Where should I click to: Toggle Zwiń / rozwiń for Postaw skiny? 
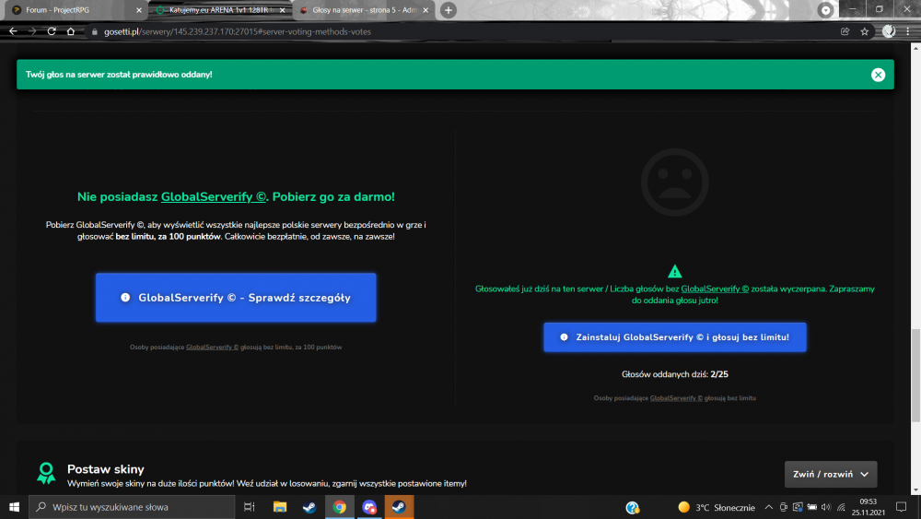831,475
